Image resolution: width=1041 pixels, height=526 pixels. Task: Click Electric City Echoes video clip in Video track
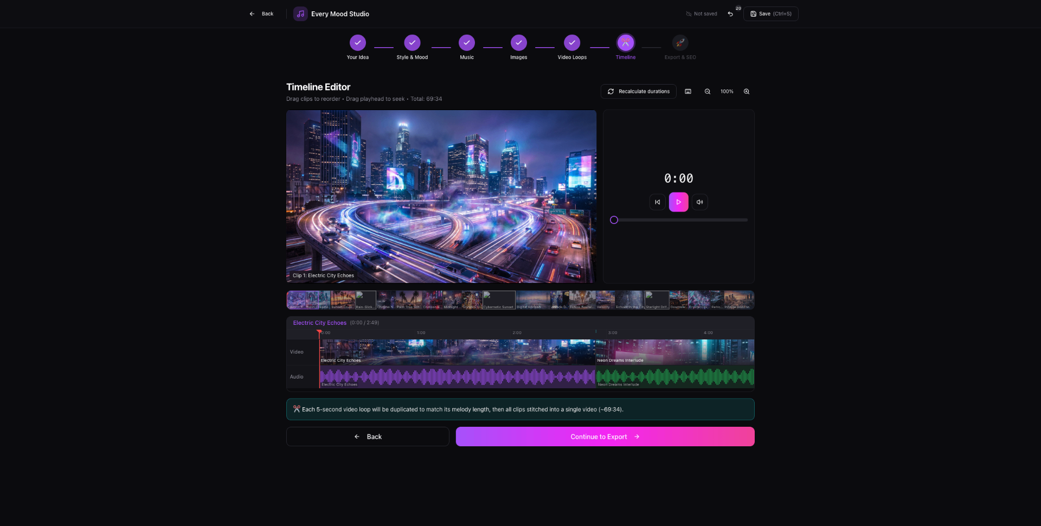coord(457,352)
